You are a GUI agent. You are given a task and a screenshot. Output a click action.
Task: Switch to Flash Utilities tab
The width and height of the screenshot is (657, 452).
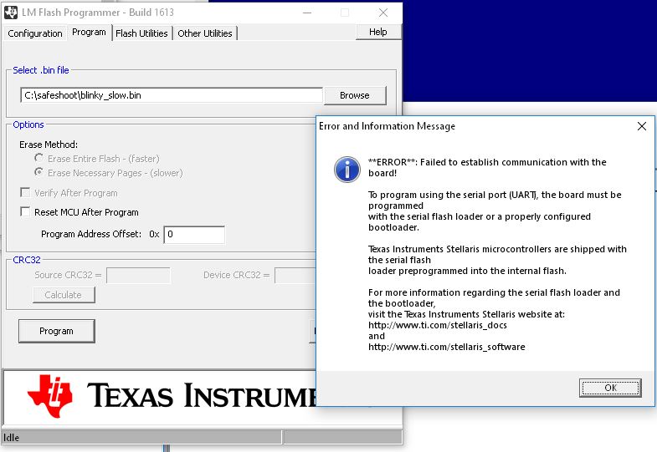pos(141,33)
